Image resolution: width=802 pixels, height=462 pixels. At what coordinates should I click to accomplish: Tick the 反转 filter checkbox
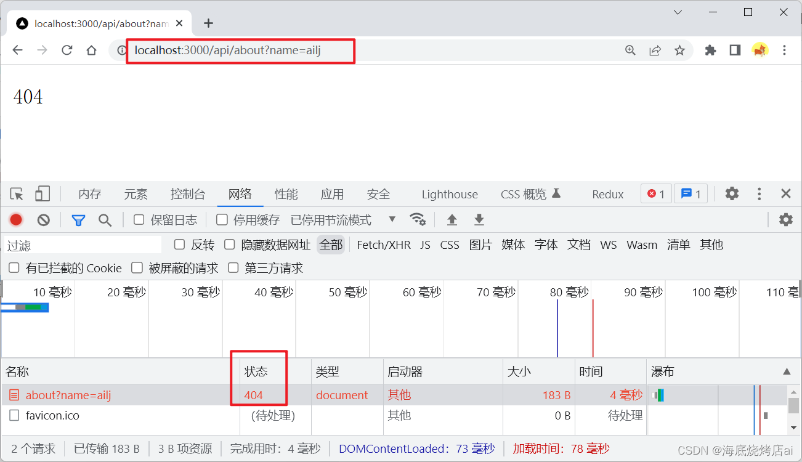[180, 245]
